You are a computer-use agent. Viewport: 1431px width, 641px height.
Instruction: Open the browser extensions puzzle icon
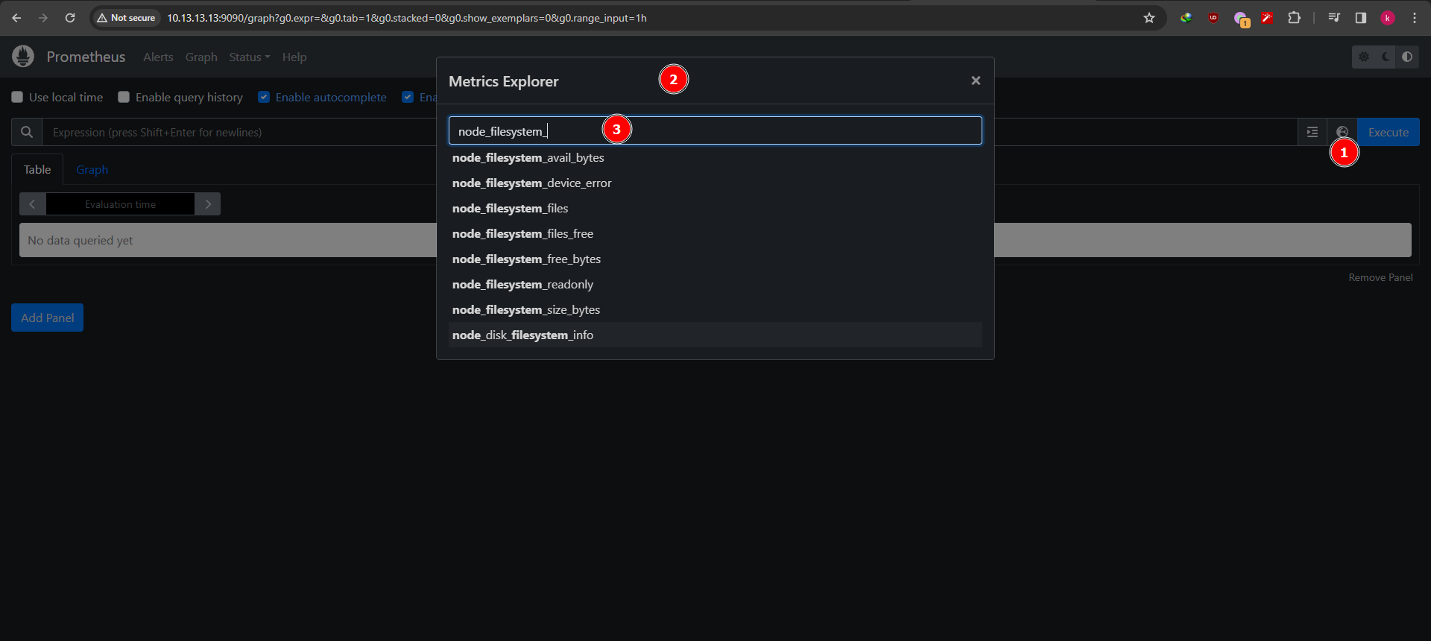[x=1295, y=18]
